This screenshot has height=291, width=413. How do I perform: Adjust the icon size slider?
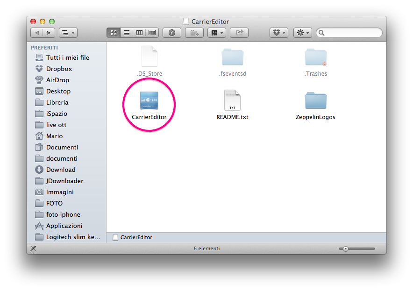(x=346, y=248)
